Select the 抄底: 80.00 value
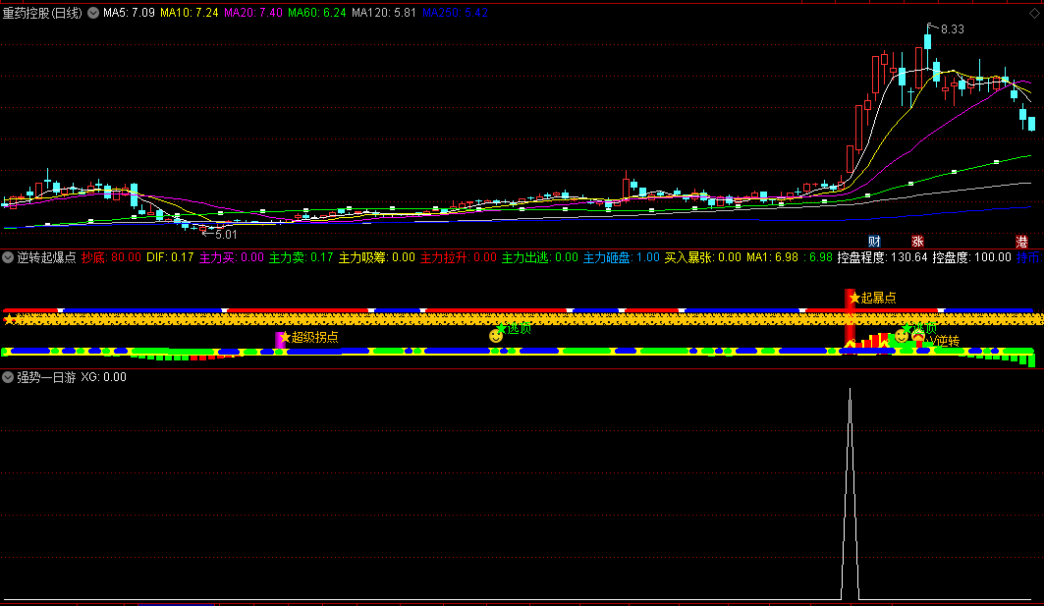 click(111, 257)
